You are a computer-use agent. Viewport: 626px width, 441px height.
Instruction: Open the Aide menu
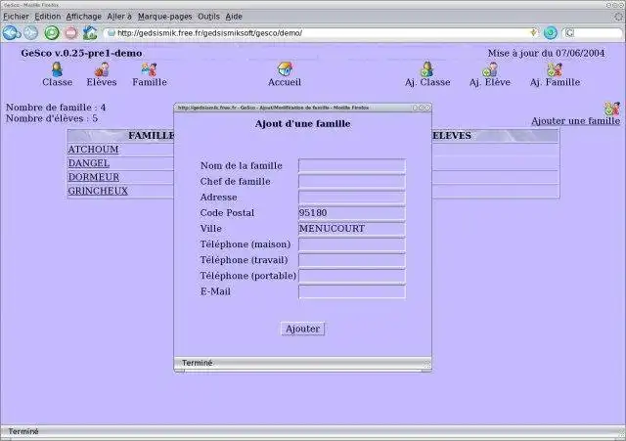234,17
